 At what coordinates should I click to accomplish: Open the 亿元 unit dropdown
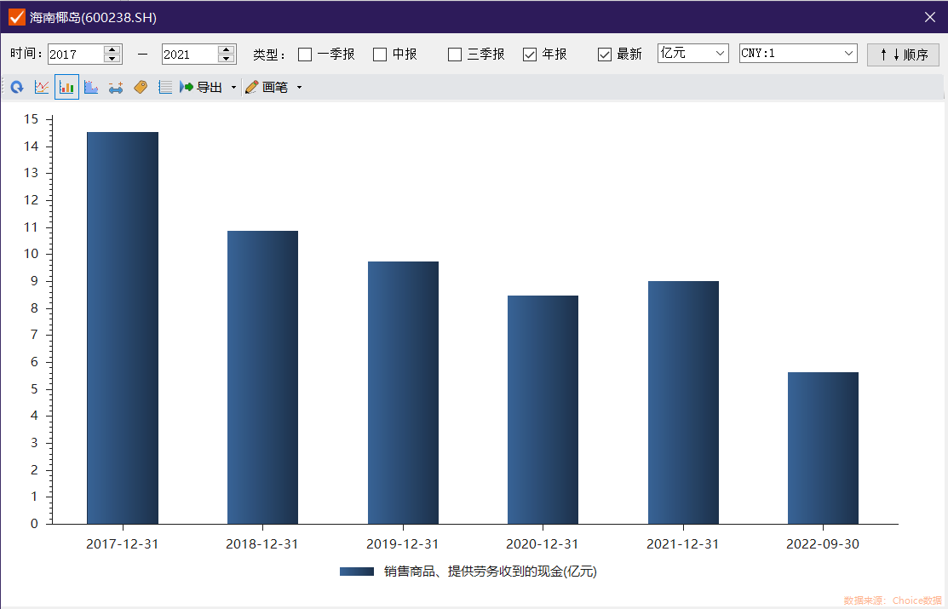click(692, 54)
